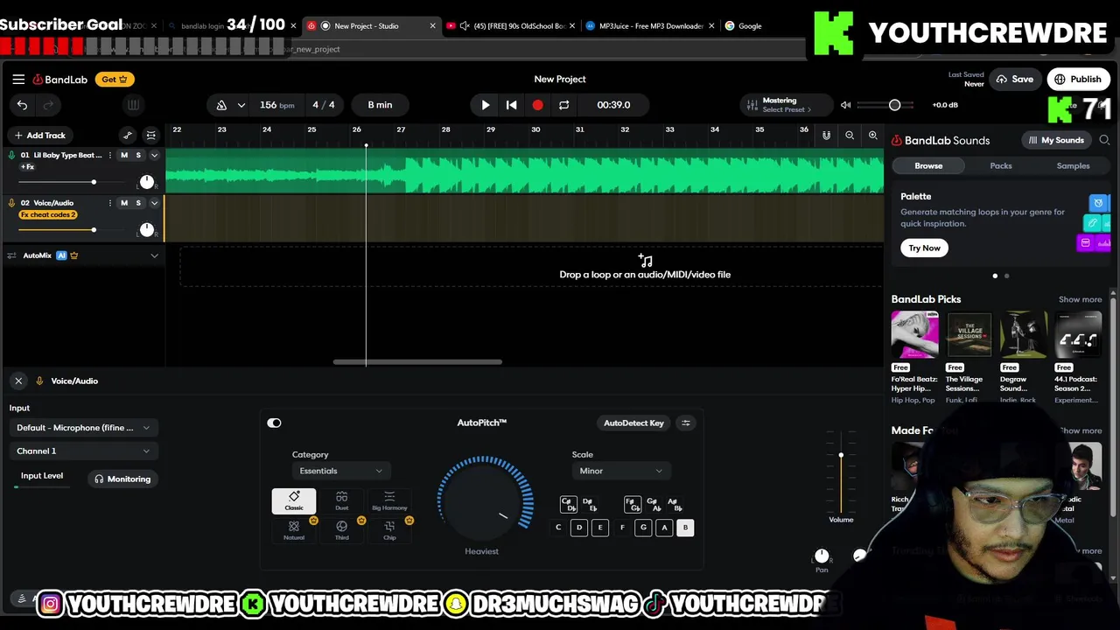Viewport: 1120px width, 630px height.
Task: Mute the Voice/Audio track
Action: click(123, 203)
